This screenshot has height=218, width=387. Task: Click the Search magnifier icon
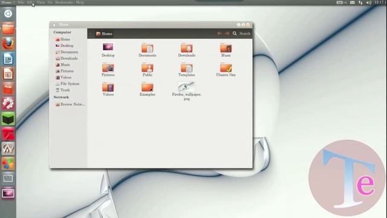click(x=235, y=33)
